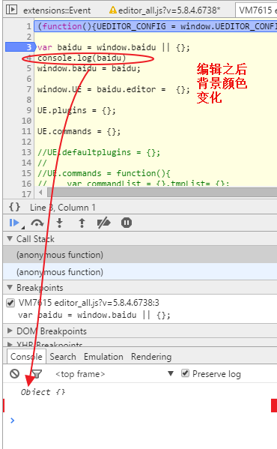Image resolution: width=277 pixels, height=449 pixels.
Task: Click the UE.commands = {}; code line
Action: coord(79,131)
